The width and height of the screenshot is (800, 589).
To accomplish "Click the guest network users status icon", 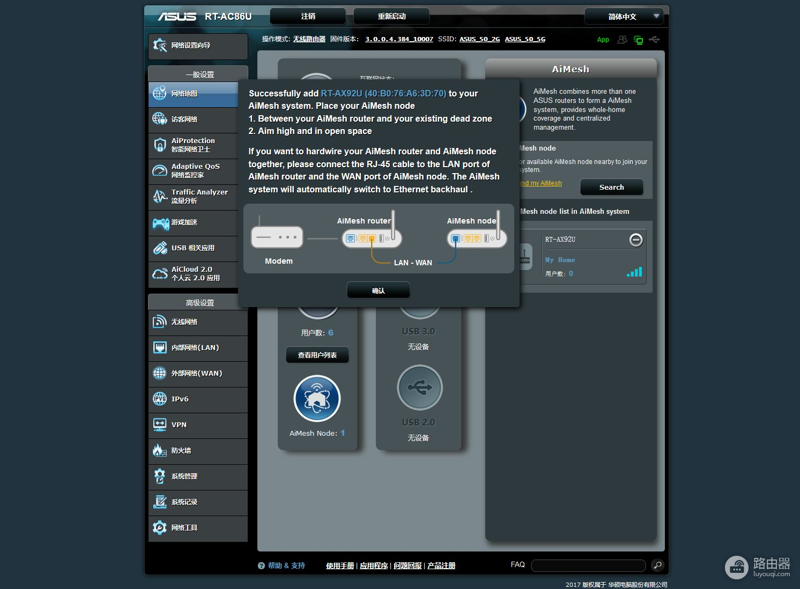I will tap(622, 40).
